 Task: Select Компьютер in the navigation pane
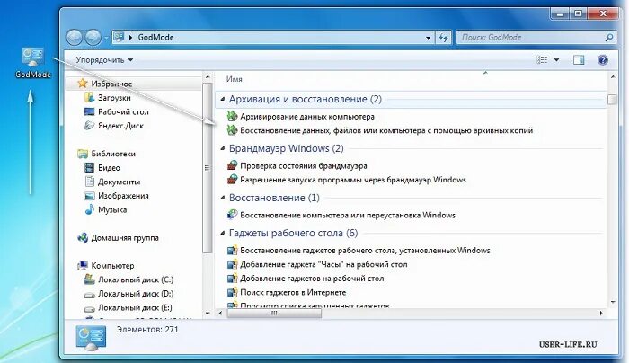(x=112, y=266)
